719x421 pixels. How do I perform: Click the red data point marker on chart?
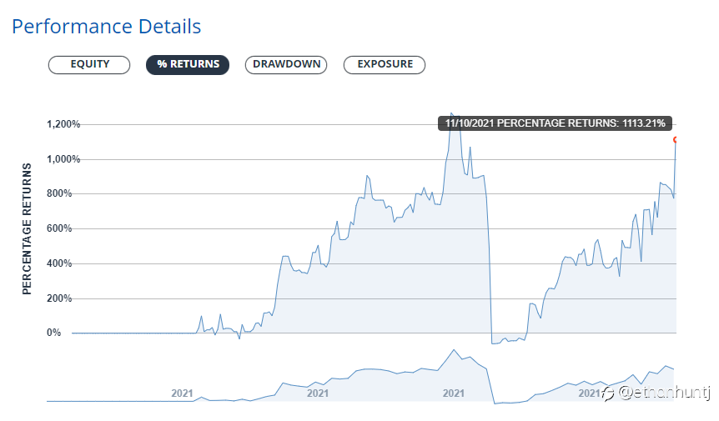pos(675,140)
